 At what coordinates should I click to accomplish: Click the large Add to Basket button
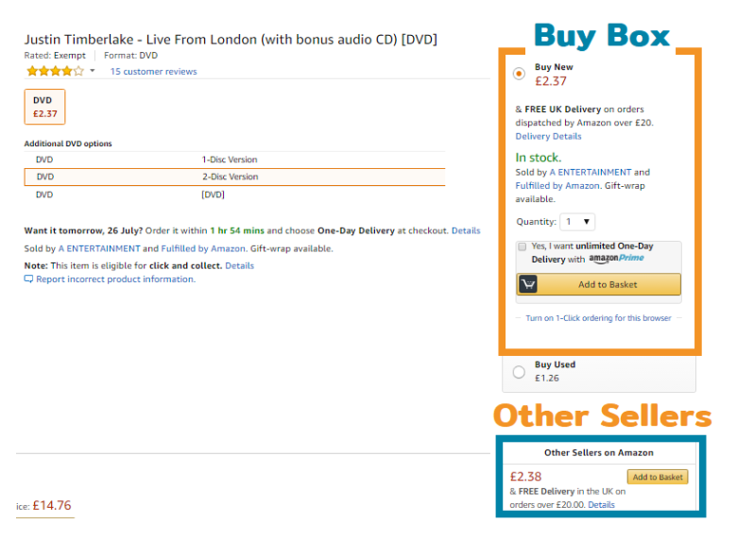pyautogui.click(x=598, y=284)
